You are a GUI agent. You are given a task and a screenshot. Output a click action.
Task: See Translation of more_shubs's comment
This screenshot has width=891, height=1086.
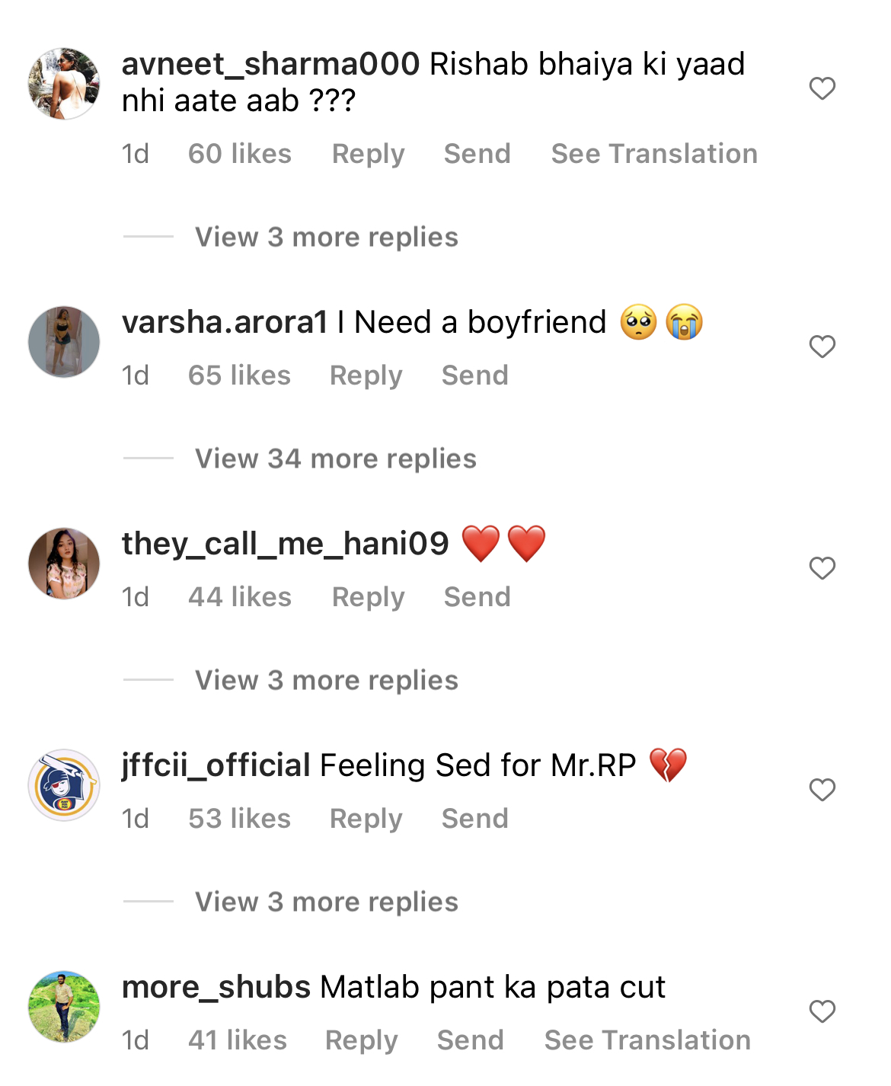point(647,1040)
